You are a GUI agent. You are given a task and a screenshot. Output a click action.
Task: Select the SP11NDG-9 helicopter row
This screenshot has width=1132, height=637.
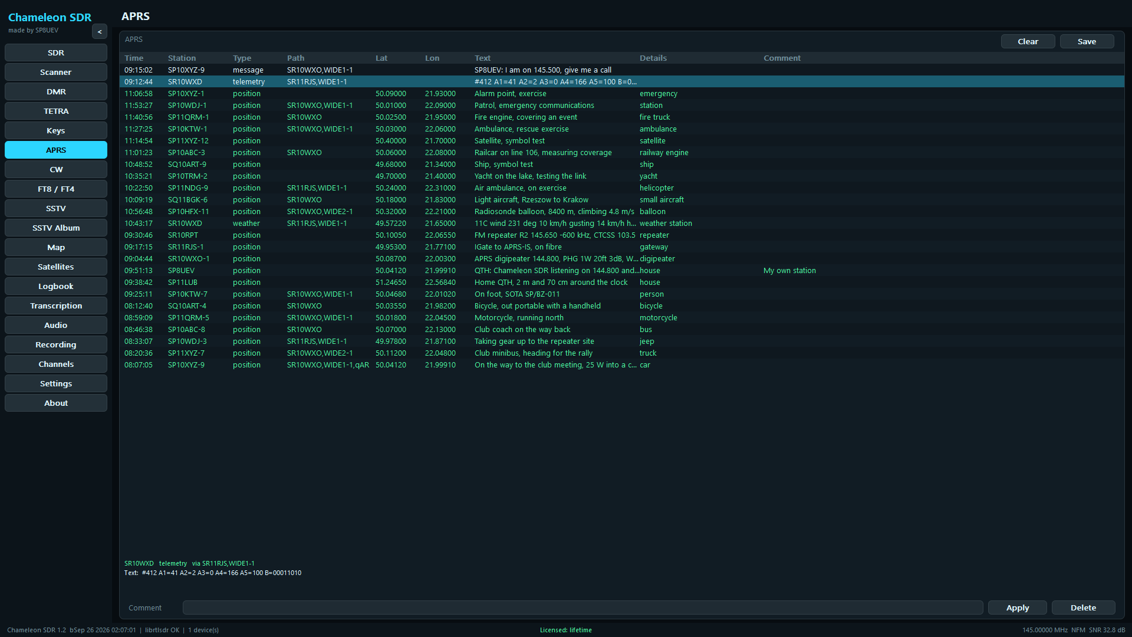[x=622, y=188]
